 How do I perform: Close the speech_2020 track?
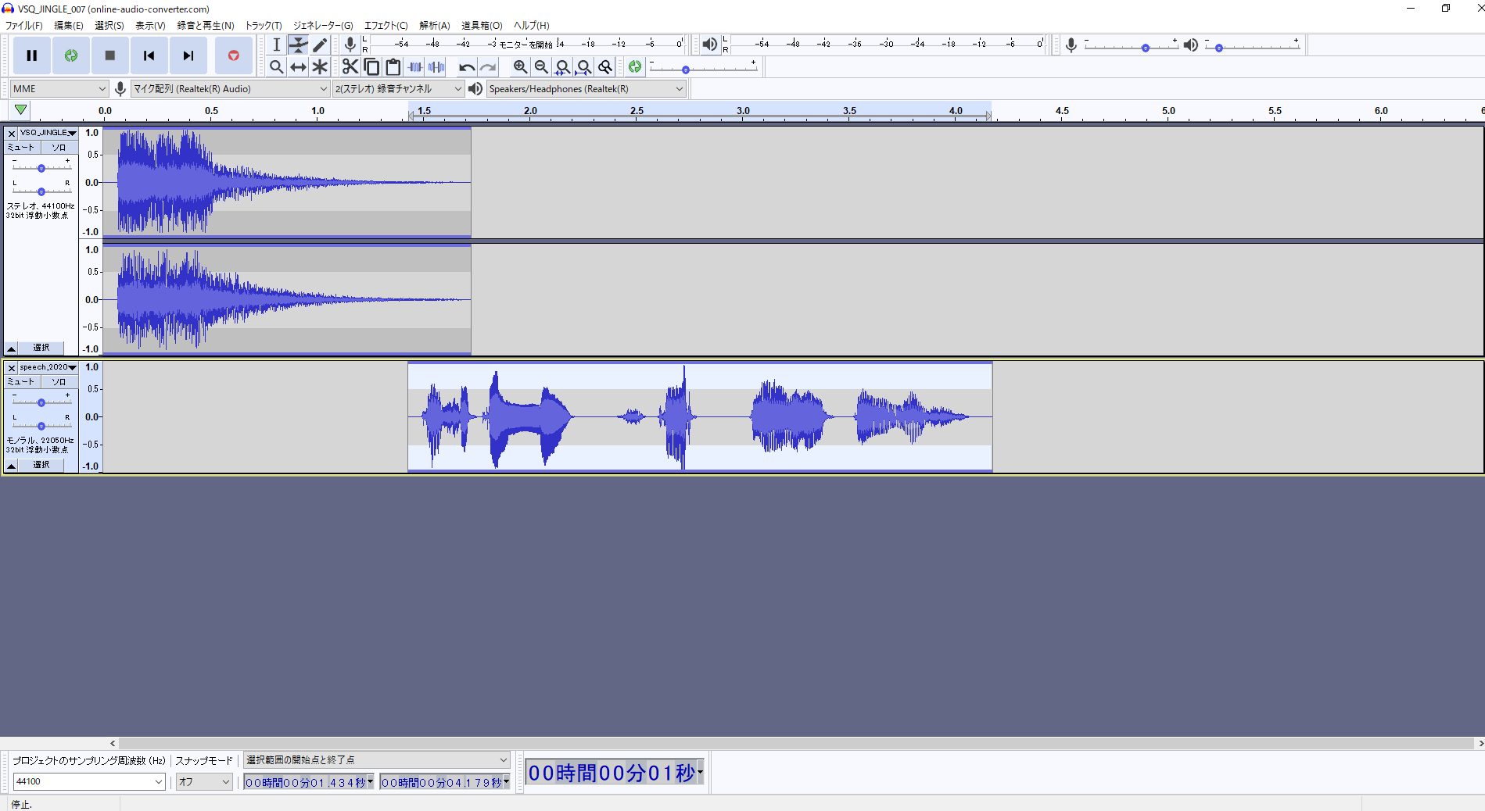coord(12,368)
